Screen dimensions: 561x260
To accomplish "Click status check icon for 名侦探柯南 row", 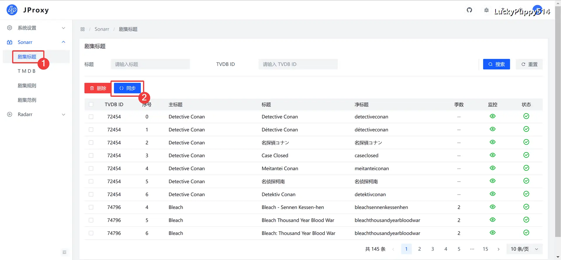I will [x=526, y=181].
